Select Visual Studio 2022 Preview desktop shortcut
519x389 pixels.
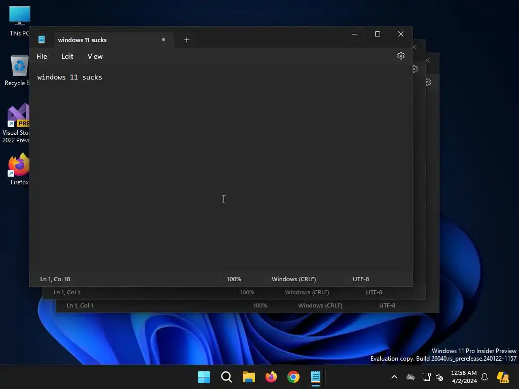[17, 124]
